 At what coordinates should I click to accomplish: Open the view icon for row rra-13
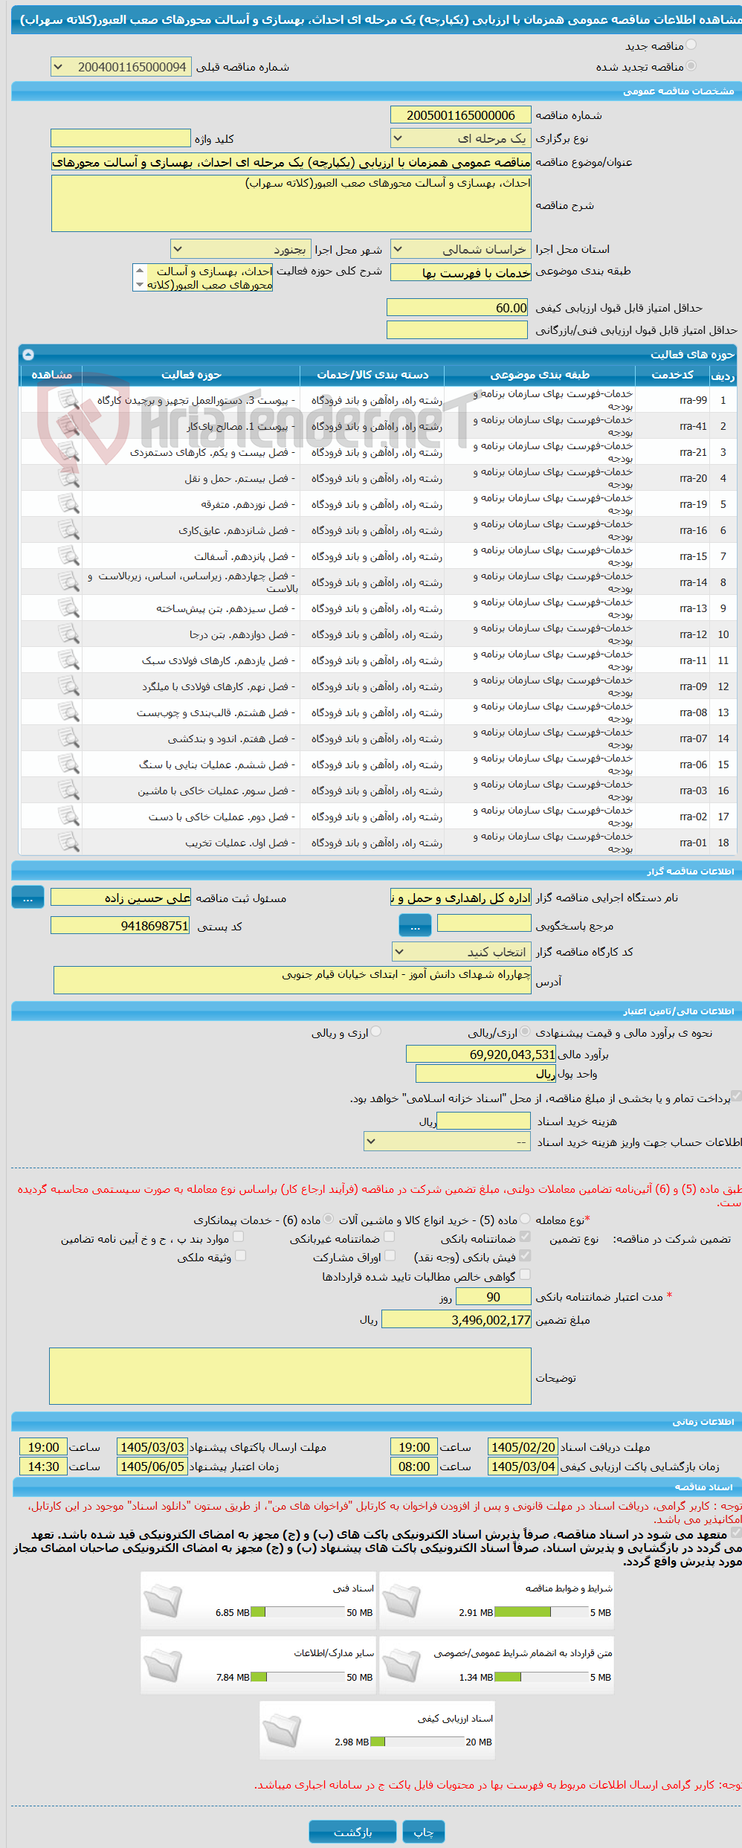(x=68, y=608)
